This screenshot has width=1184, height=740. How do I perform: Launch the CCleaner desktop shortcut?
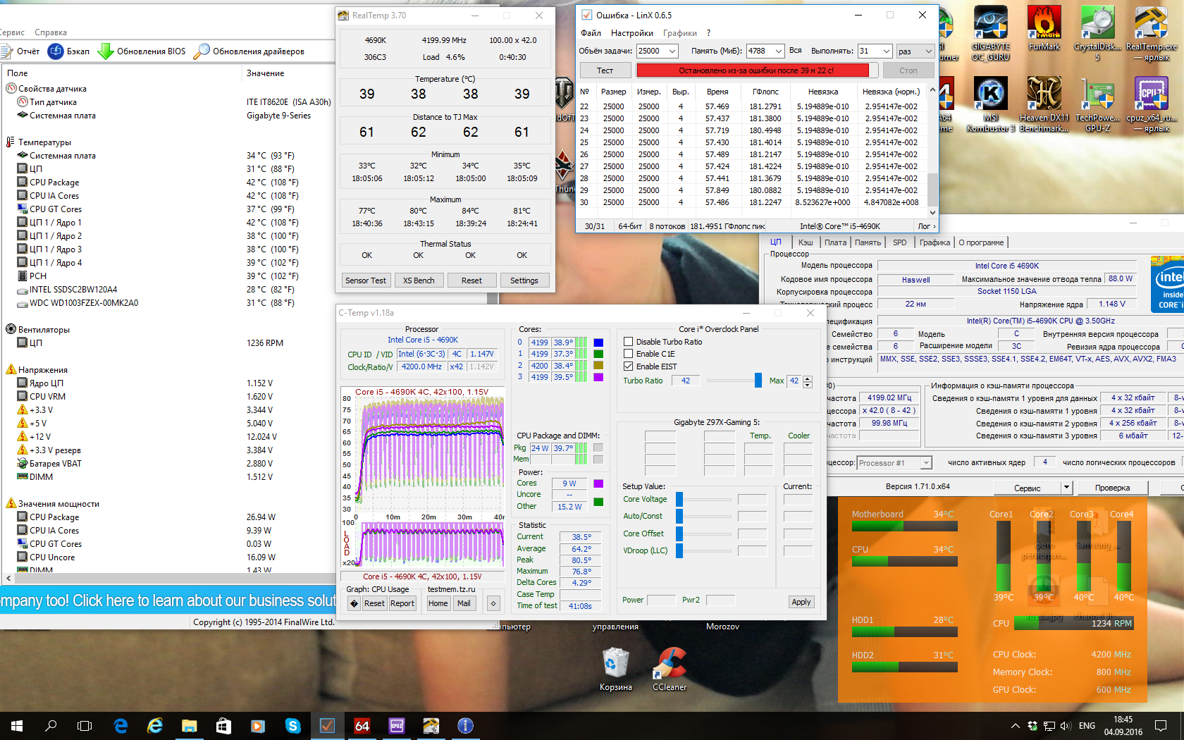click(x=669, y=670)
